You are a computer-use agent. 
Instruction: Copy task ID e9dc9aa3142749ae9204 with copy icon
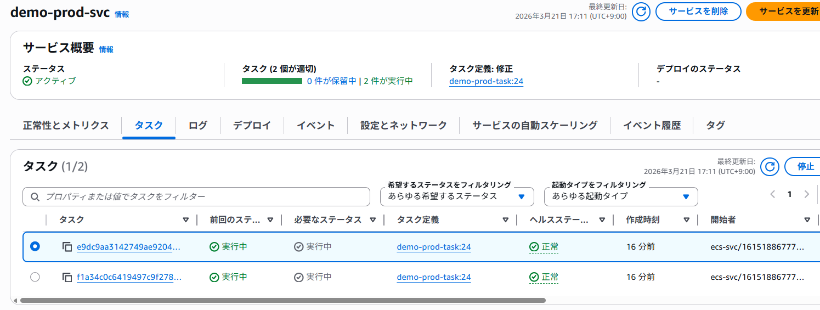[x=67, y=247]
